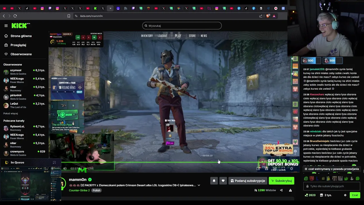Switch to the Kick browser tab with green K
The height and width of the screenshot is (205, 364).
[x=95, y=8]
